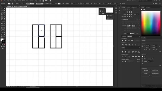Select the Rotate tool
The width and height of the screenshot is (162, 91).
point(2,21)
